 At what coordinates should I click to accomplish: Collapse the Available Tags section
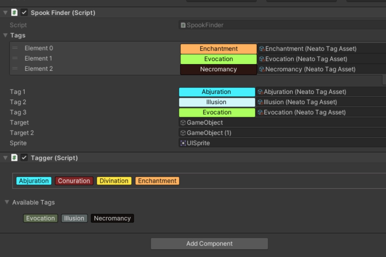pos(7,202)
